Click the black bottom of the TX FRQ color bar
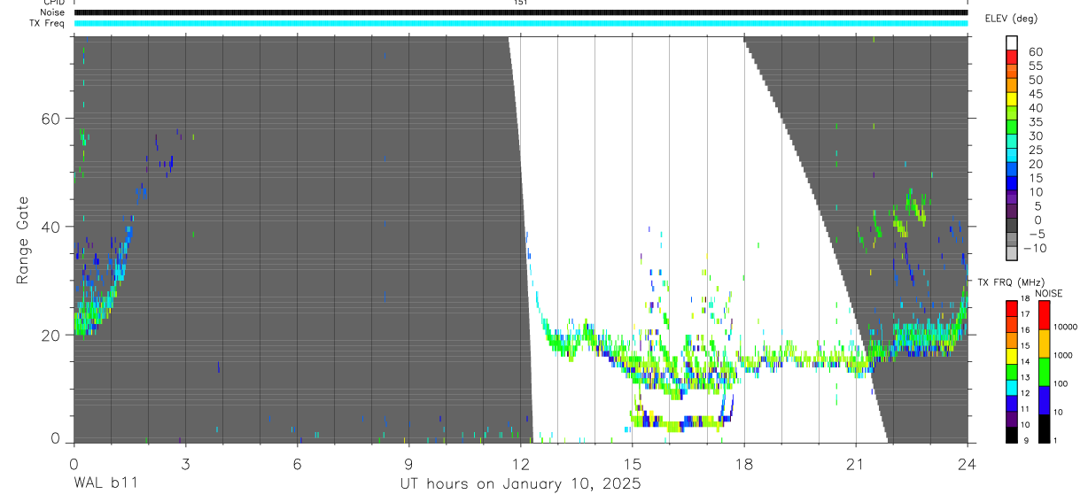1088x502 pixels. 1012,436
